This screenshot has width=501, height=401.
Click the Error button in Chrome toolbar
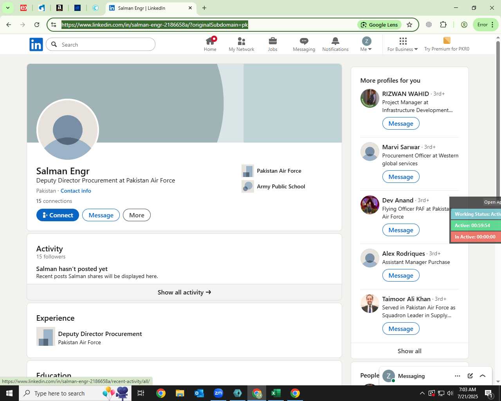click(x=485, y=25)
